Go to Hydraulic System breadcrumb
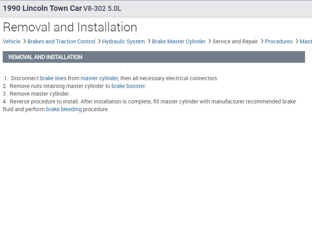Image resolution: width=312 pixels, height=232 pixels. [x=123, y=41]
